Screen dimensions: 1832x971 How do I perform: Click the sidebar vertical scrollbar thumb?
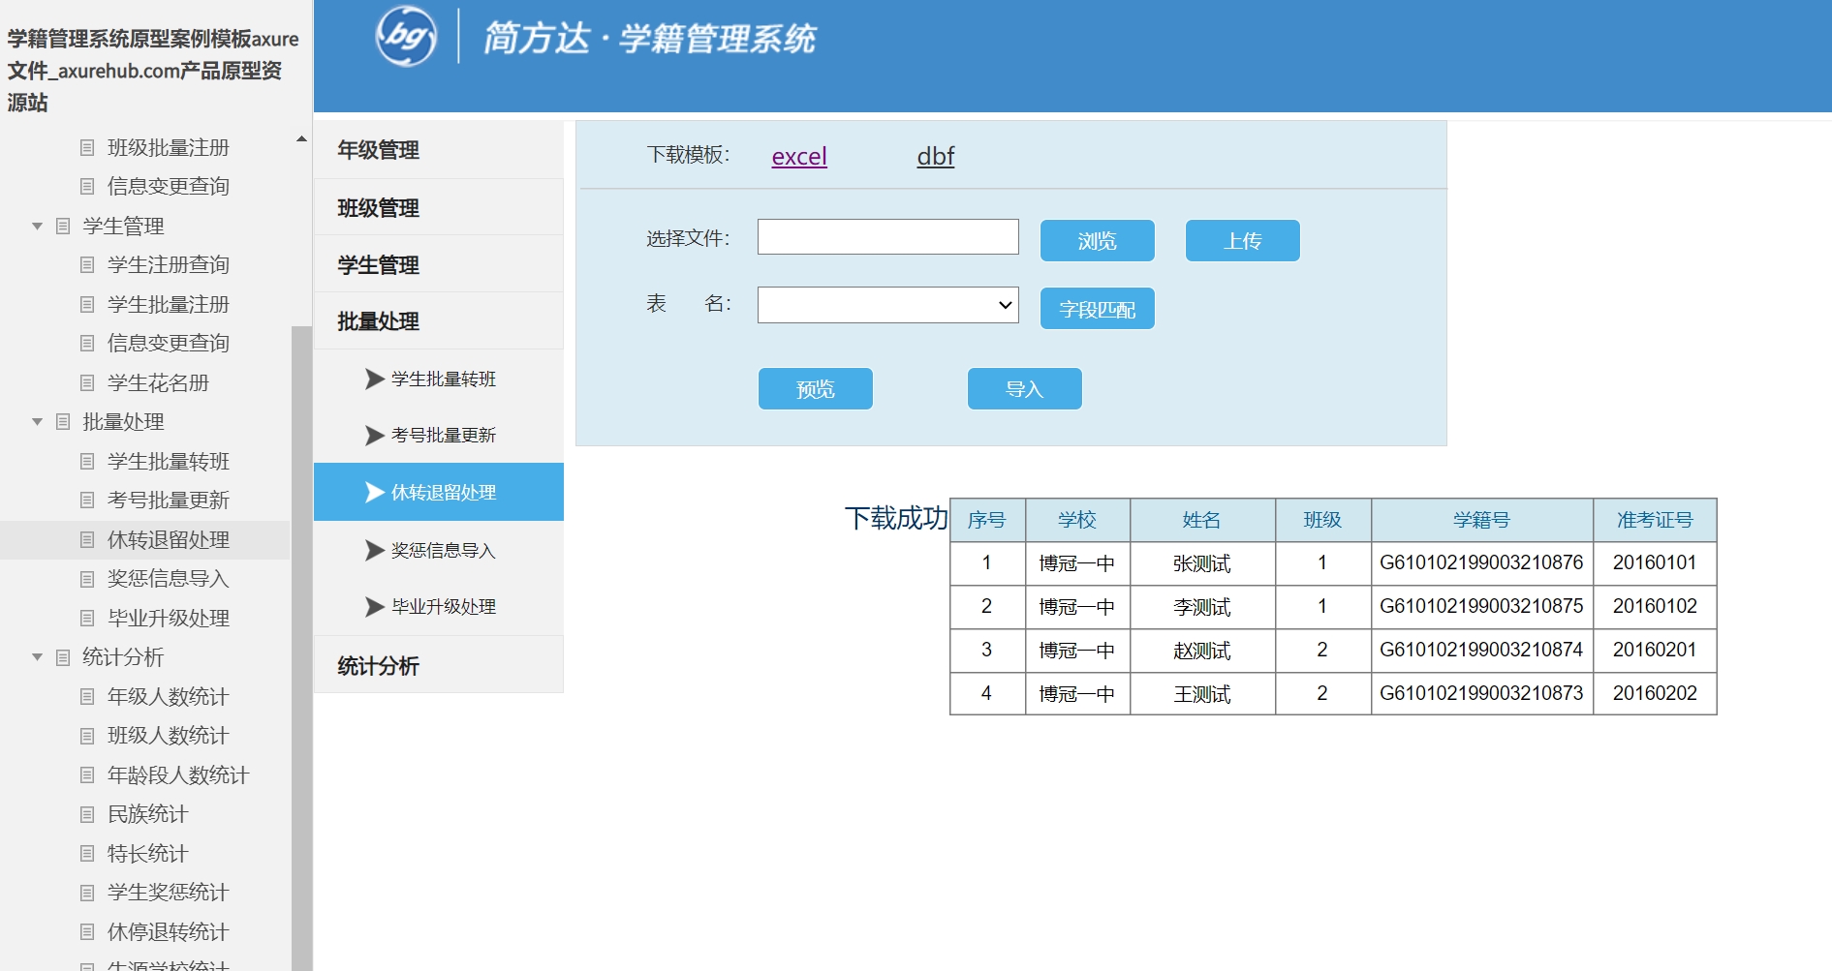[x=301, y=648]
